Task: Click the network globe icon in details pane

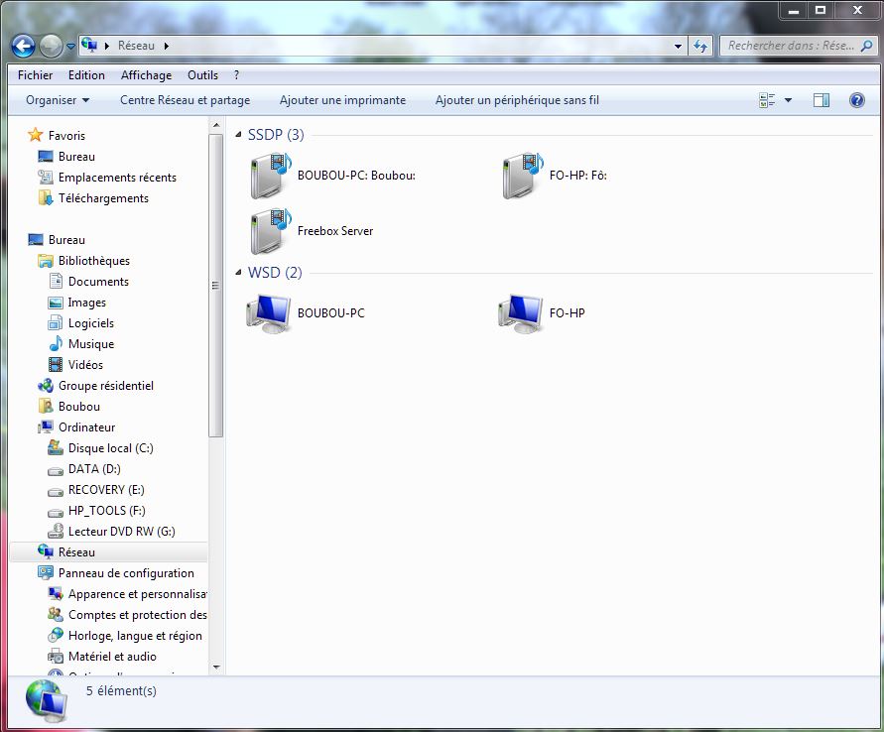Action: [x=47, y=701]
